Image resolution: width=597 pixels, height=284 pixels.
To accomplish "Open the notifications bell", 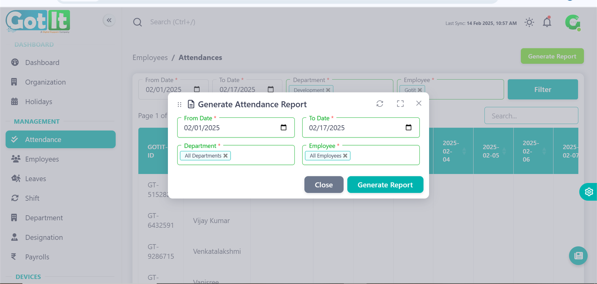I will click(x=547, y=22).
